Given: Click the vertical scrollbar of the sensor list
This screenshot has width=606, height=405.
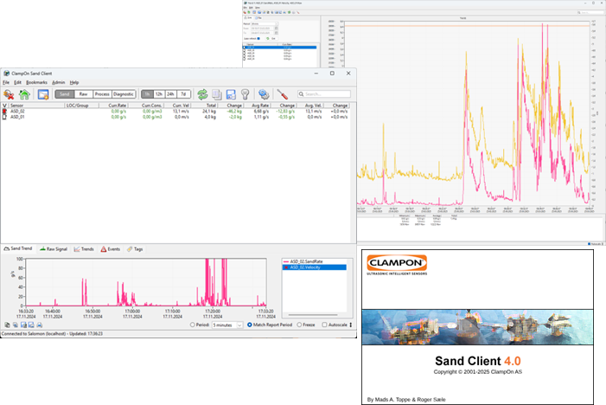Looking at the screenshot, I should point(354,173).
